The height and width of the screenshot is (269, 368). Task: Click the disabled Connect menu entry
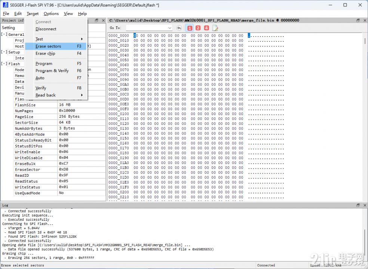pyautogui.click(x=56, y=22)
